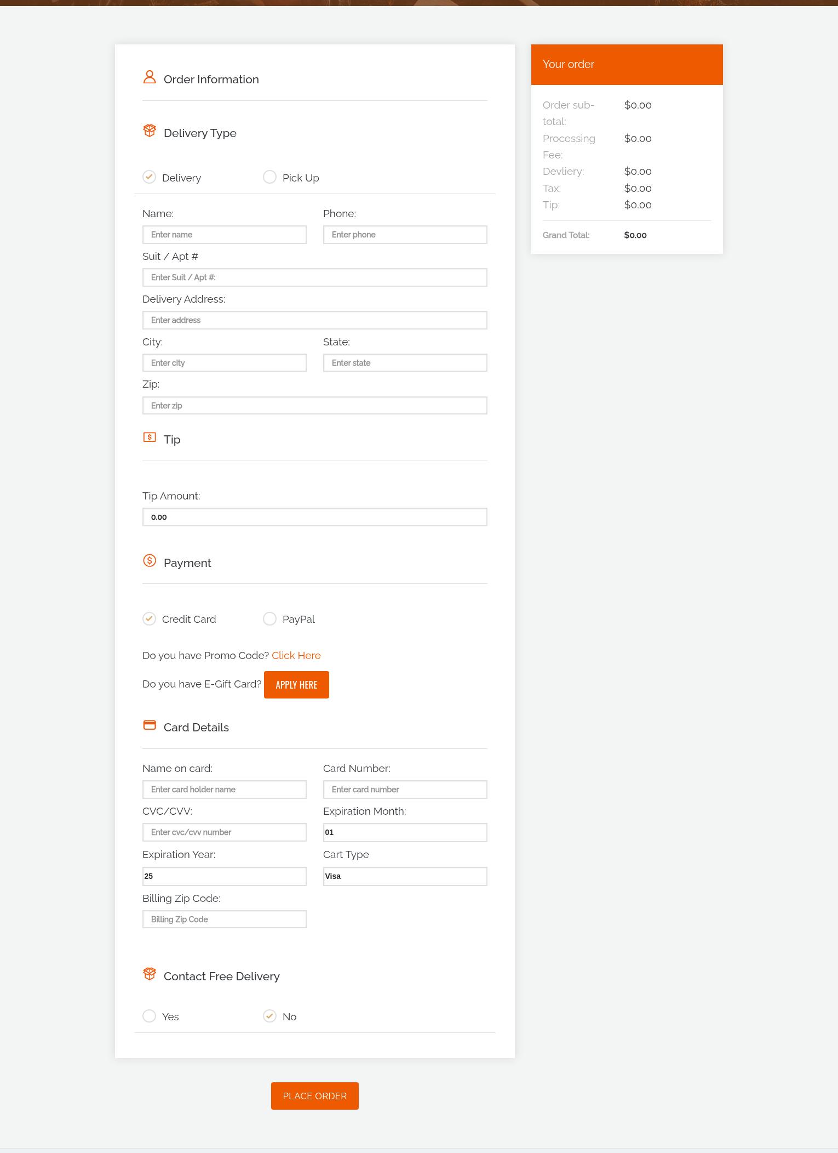
Task: Choose PayPal payment method
Action: [x=269, y=618]
